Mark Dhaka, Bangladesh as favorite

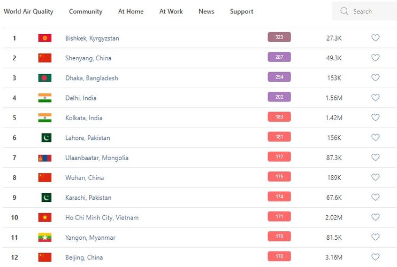375,77
